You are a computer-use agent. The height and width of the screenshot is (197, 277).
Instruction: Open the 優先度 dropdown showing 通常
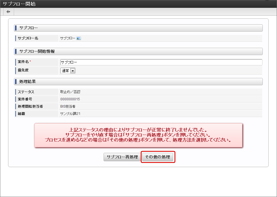[x=68, y=71]
